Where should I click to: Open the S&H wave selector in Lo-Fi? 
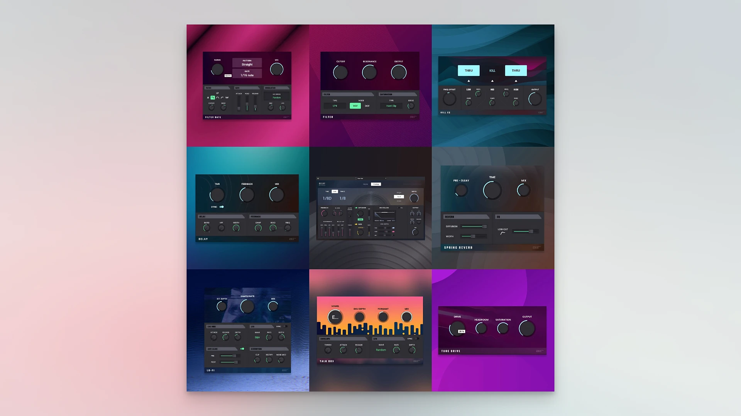point(257,337)
